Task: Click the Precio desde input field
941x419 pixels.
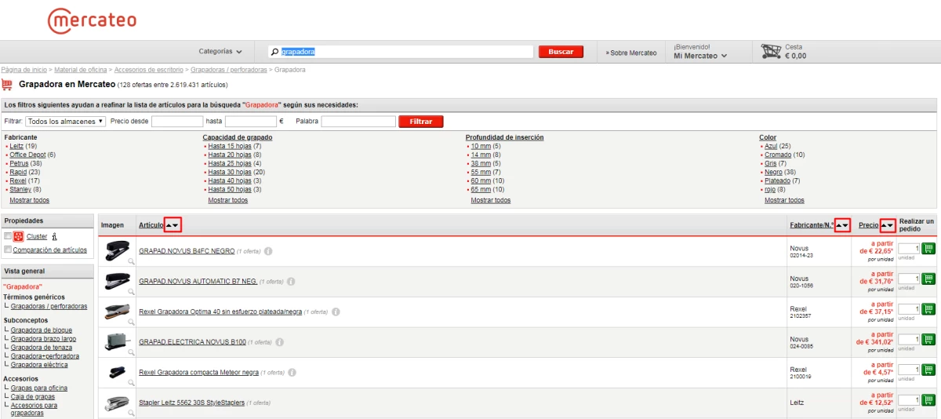Action: [x=177, y=122]
